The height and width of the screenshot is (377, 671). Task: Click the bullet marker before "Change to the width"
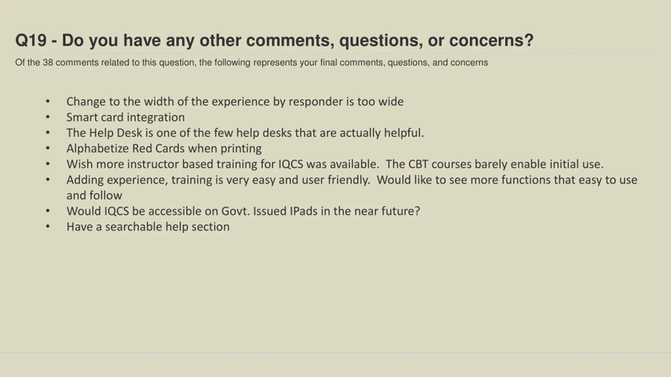tap(48, 101)
